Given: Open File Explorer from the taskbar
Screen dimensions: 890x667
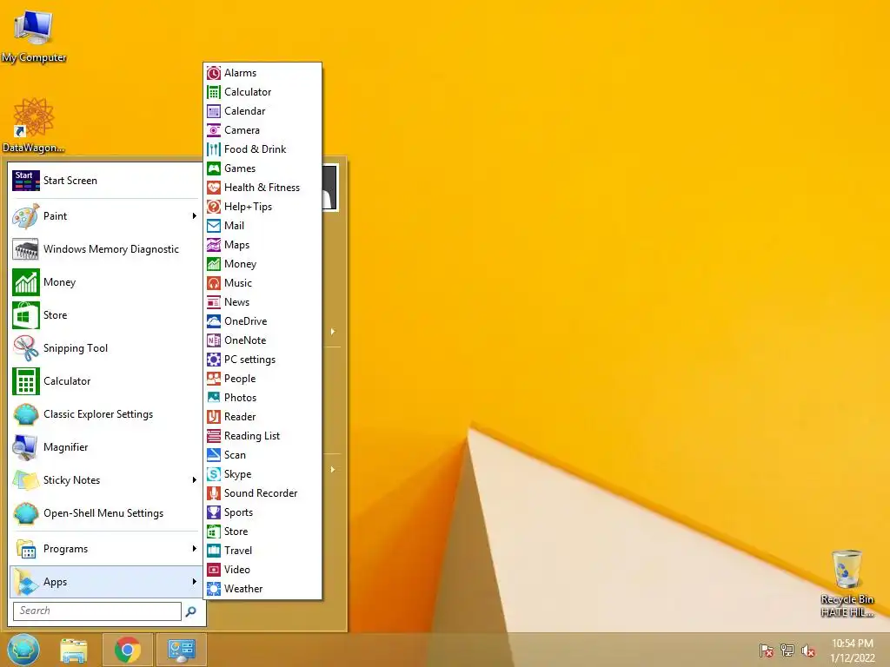Looking at the screenshot, I should coord(74,650).
